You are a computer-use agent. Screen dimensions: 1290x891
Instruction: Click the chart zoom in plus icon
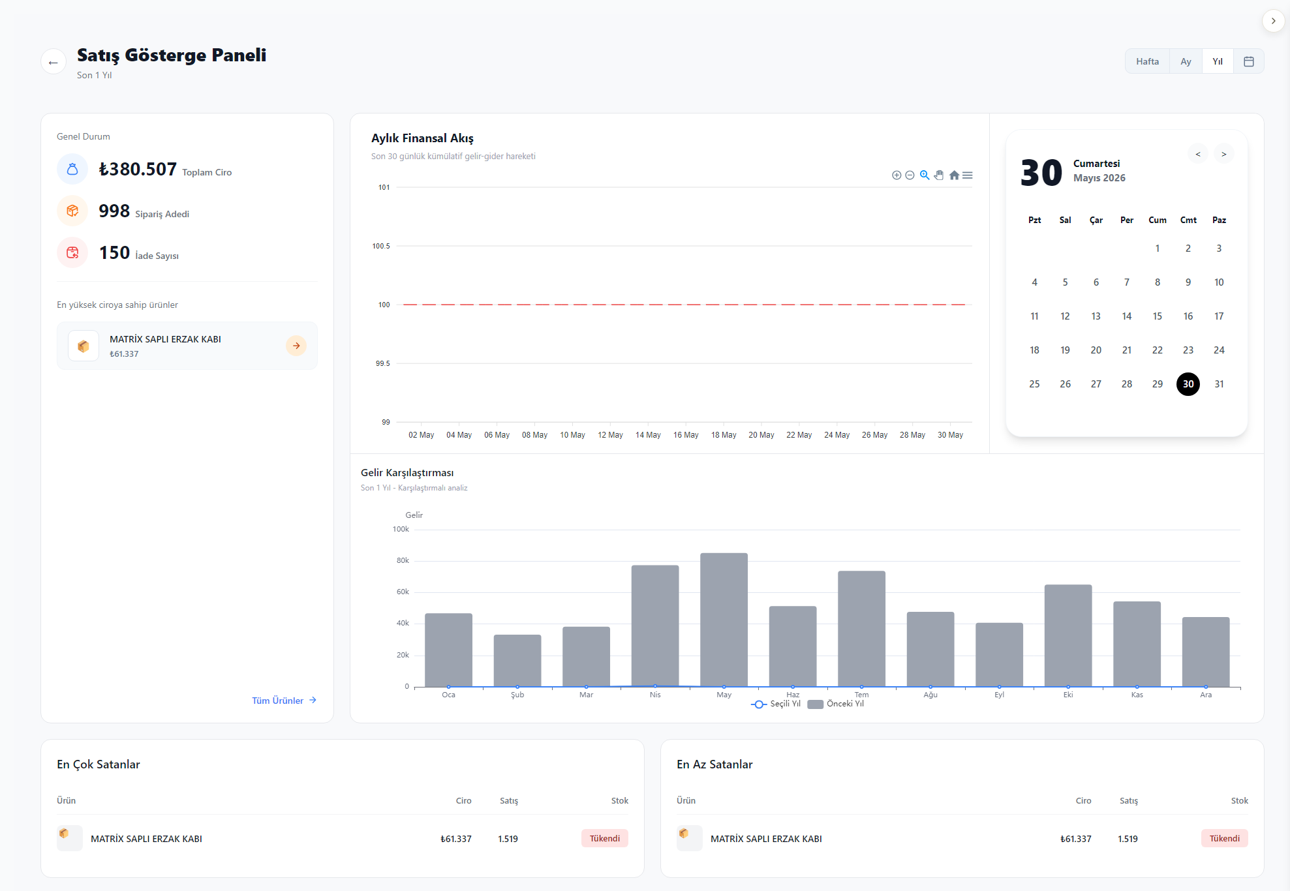(897, 175)
